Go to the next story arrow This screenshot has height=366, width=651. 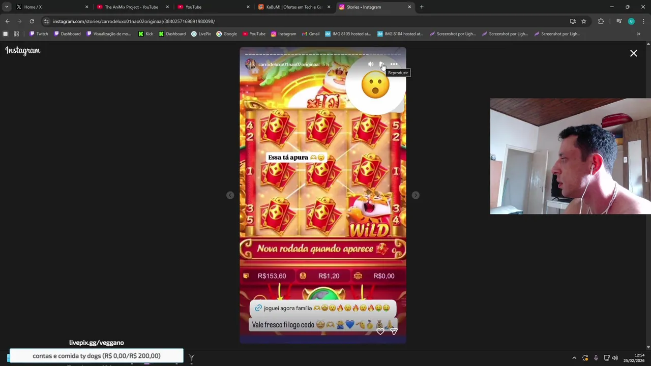pos(416,195)
